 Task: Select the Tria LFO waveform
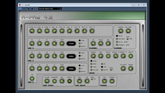pyautogui.click(x=91, y=67)
